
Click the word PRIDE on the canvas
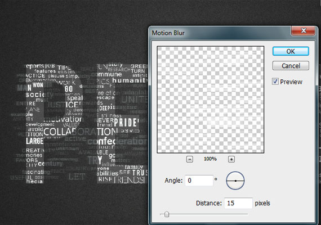tap(125, 123)
